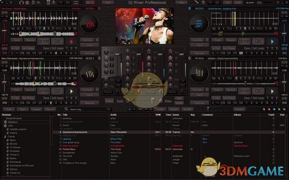The image size is (289, 180).
Task: Toggle SYNC on deck A
Action: [4, 53]
